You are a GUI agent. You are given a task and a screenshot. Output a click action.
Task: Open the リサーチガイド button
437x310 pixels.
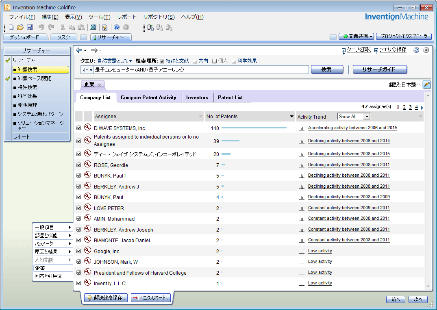tap(380, 69)
